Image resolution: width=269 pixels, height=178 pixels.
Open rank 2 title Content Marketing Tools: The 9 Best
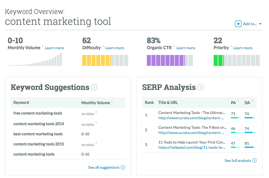click(x=193, y=127)
